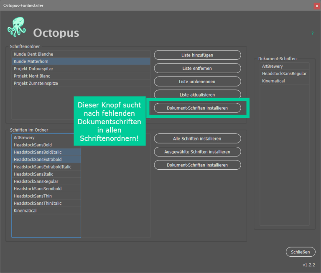Screen dimensions: 321x273
Task: Select the Projekt Mont Blanc folder
Action: (x=81, y=76)
